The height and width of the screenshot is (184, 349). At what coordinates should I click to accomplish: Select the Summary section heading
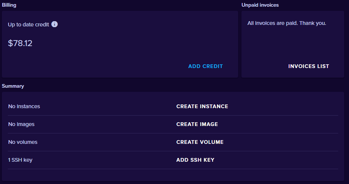tap(13, 86)
